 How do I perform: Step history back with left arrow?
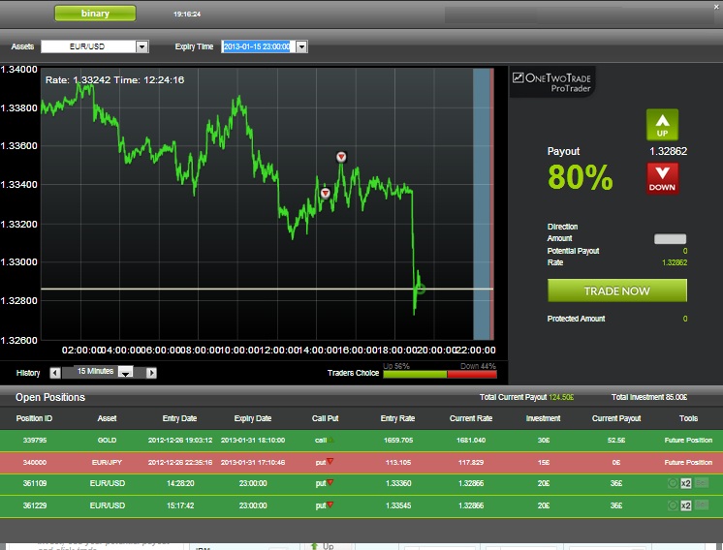point(55,373)
